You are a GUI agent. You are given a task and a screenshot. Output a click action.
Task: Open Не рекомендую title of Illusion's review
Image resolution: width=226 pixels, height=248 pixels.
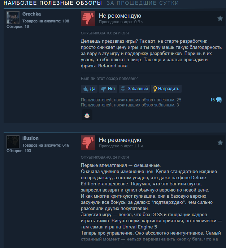[x=120, y=140]
